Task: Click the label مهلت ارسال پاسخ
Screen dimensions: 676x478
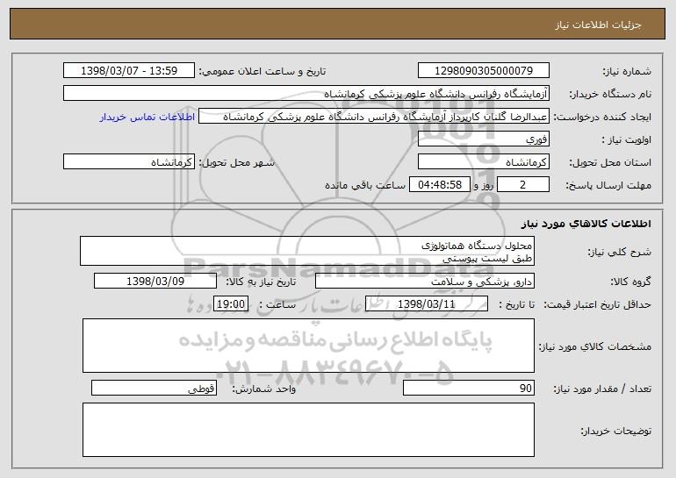Action: coord(608,185)
